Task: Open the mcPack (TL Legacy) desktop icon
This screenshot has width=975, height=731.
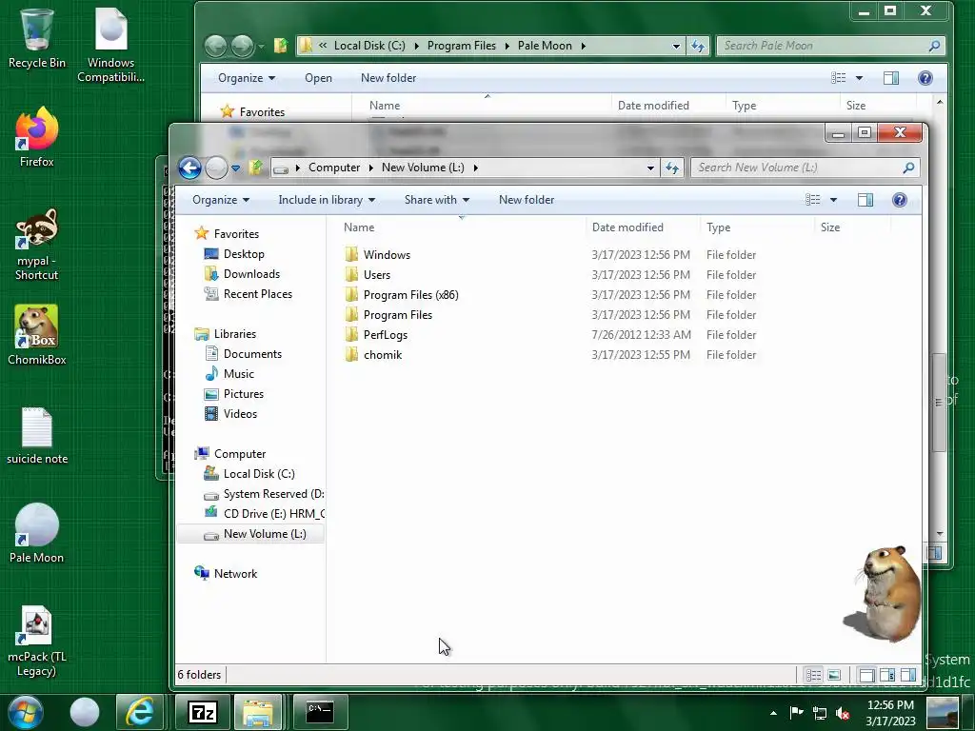Action: (37, 642)
